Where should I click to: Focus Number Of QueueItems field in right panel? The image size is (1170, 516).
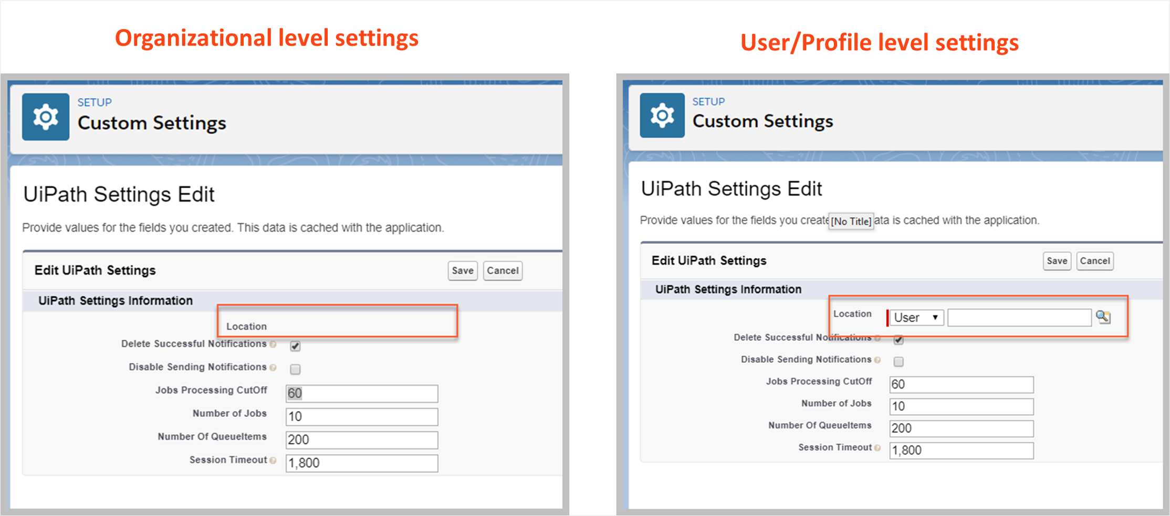[x=962, y=428]
